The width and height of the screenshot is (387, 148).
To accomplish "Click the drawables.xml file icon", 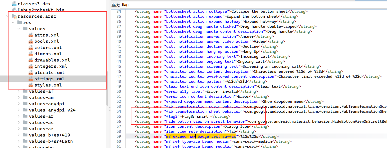I will tap(31, 60).
